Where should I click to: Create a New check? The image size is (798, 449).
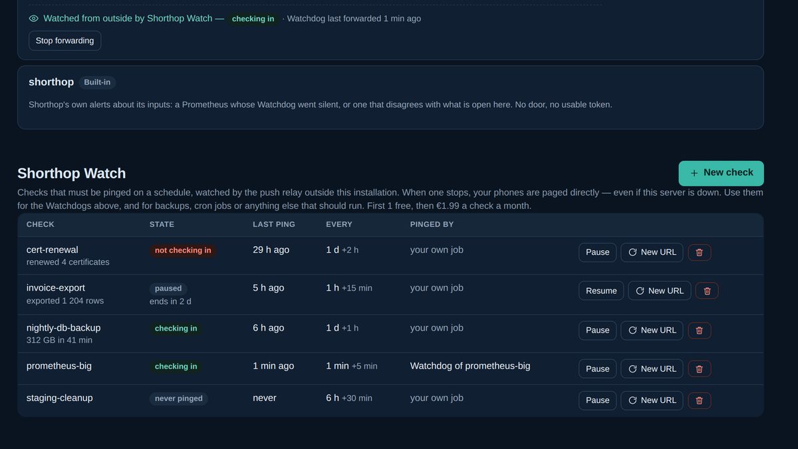click(x=721, y=173)
